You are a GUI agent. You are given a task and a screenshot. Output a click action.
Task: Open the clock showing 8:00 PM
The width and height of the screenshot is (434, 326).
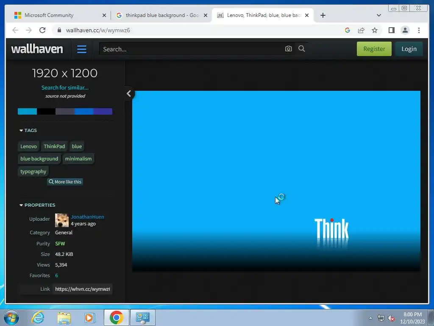coord(412,318)
